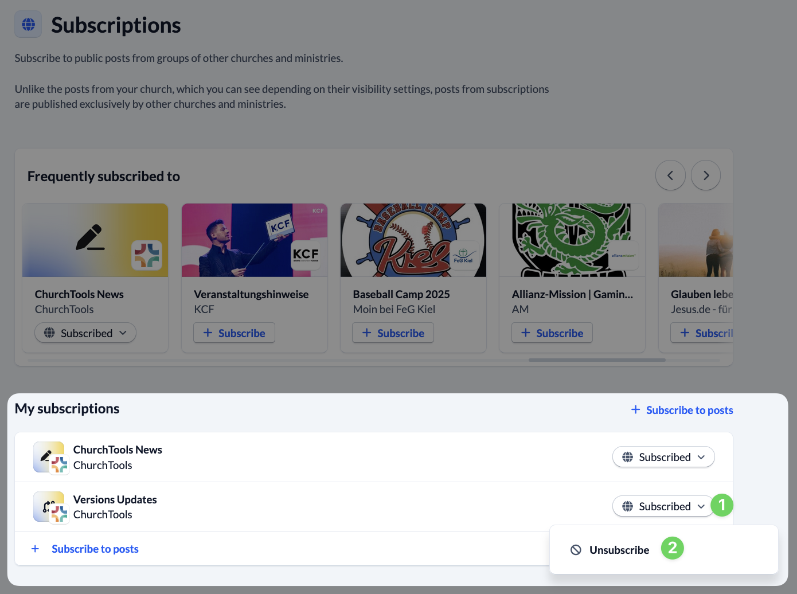Subscribe to the Glauben leben group
The width and height of the screenshot is (797, 594).
[x=702, y=333]
